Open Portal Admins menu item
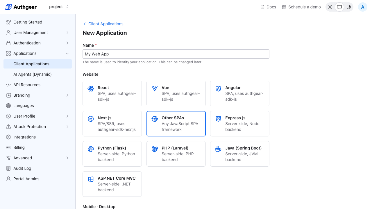Screen dimensions: 372x209 pyautogui.click(x=38, y=179)
